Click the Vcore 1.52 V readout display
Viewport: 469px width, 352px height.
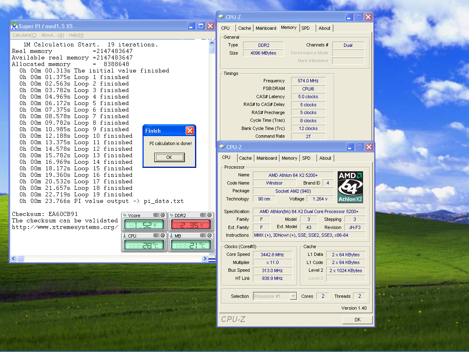[144, 224]
